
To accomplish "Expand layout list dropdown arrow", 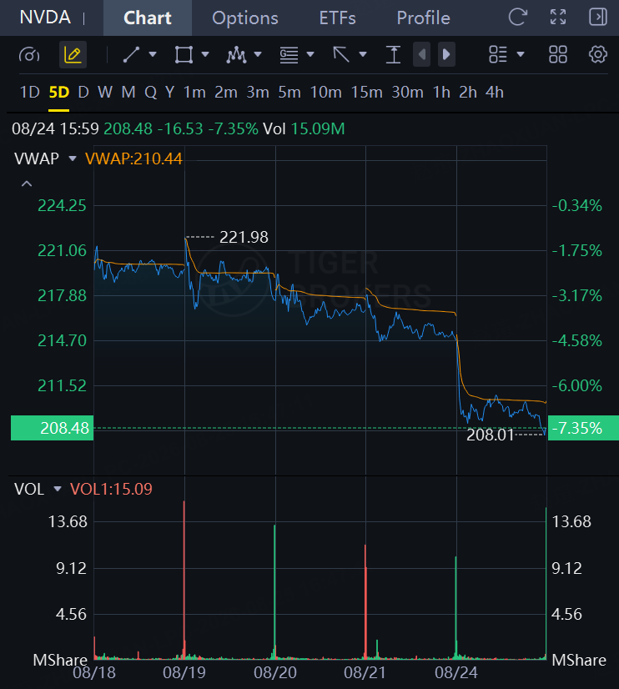I will coord(521,54).
